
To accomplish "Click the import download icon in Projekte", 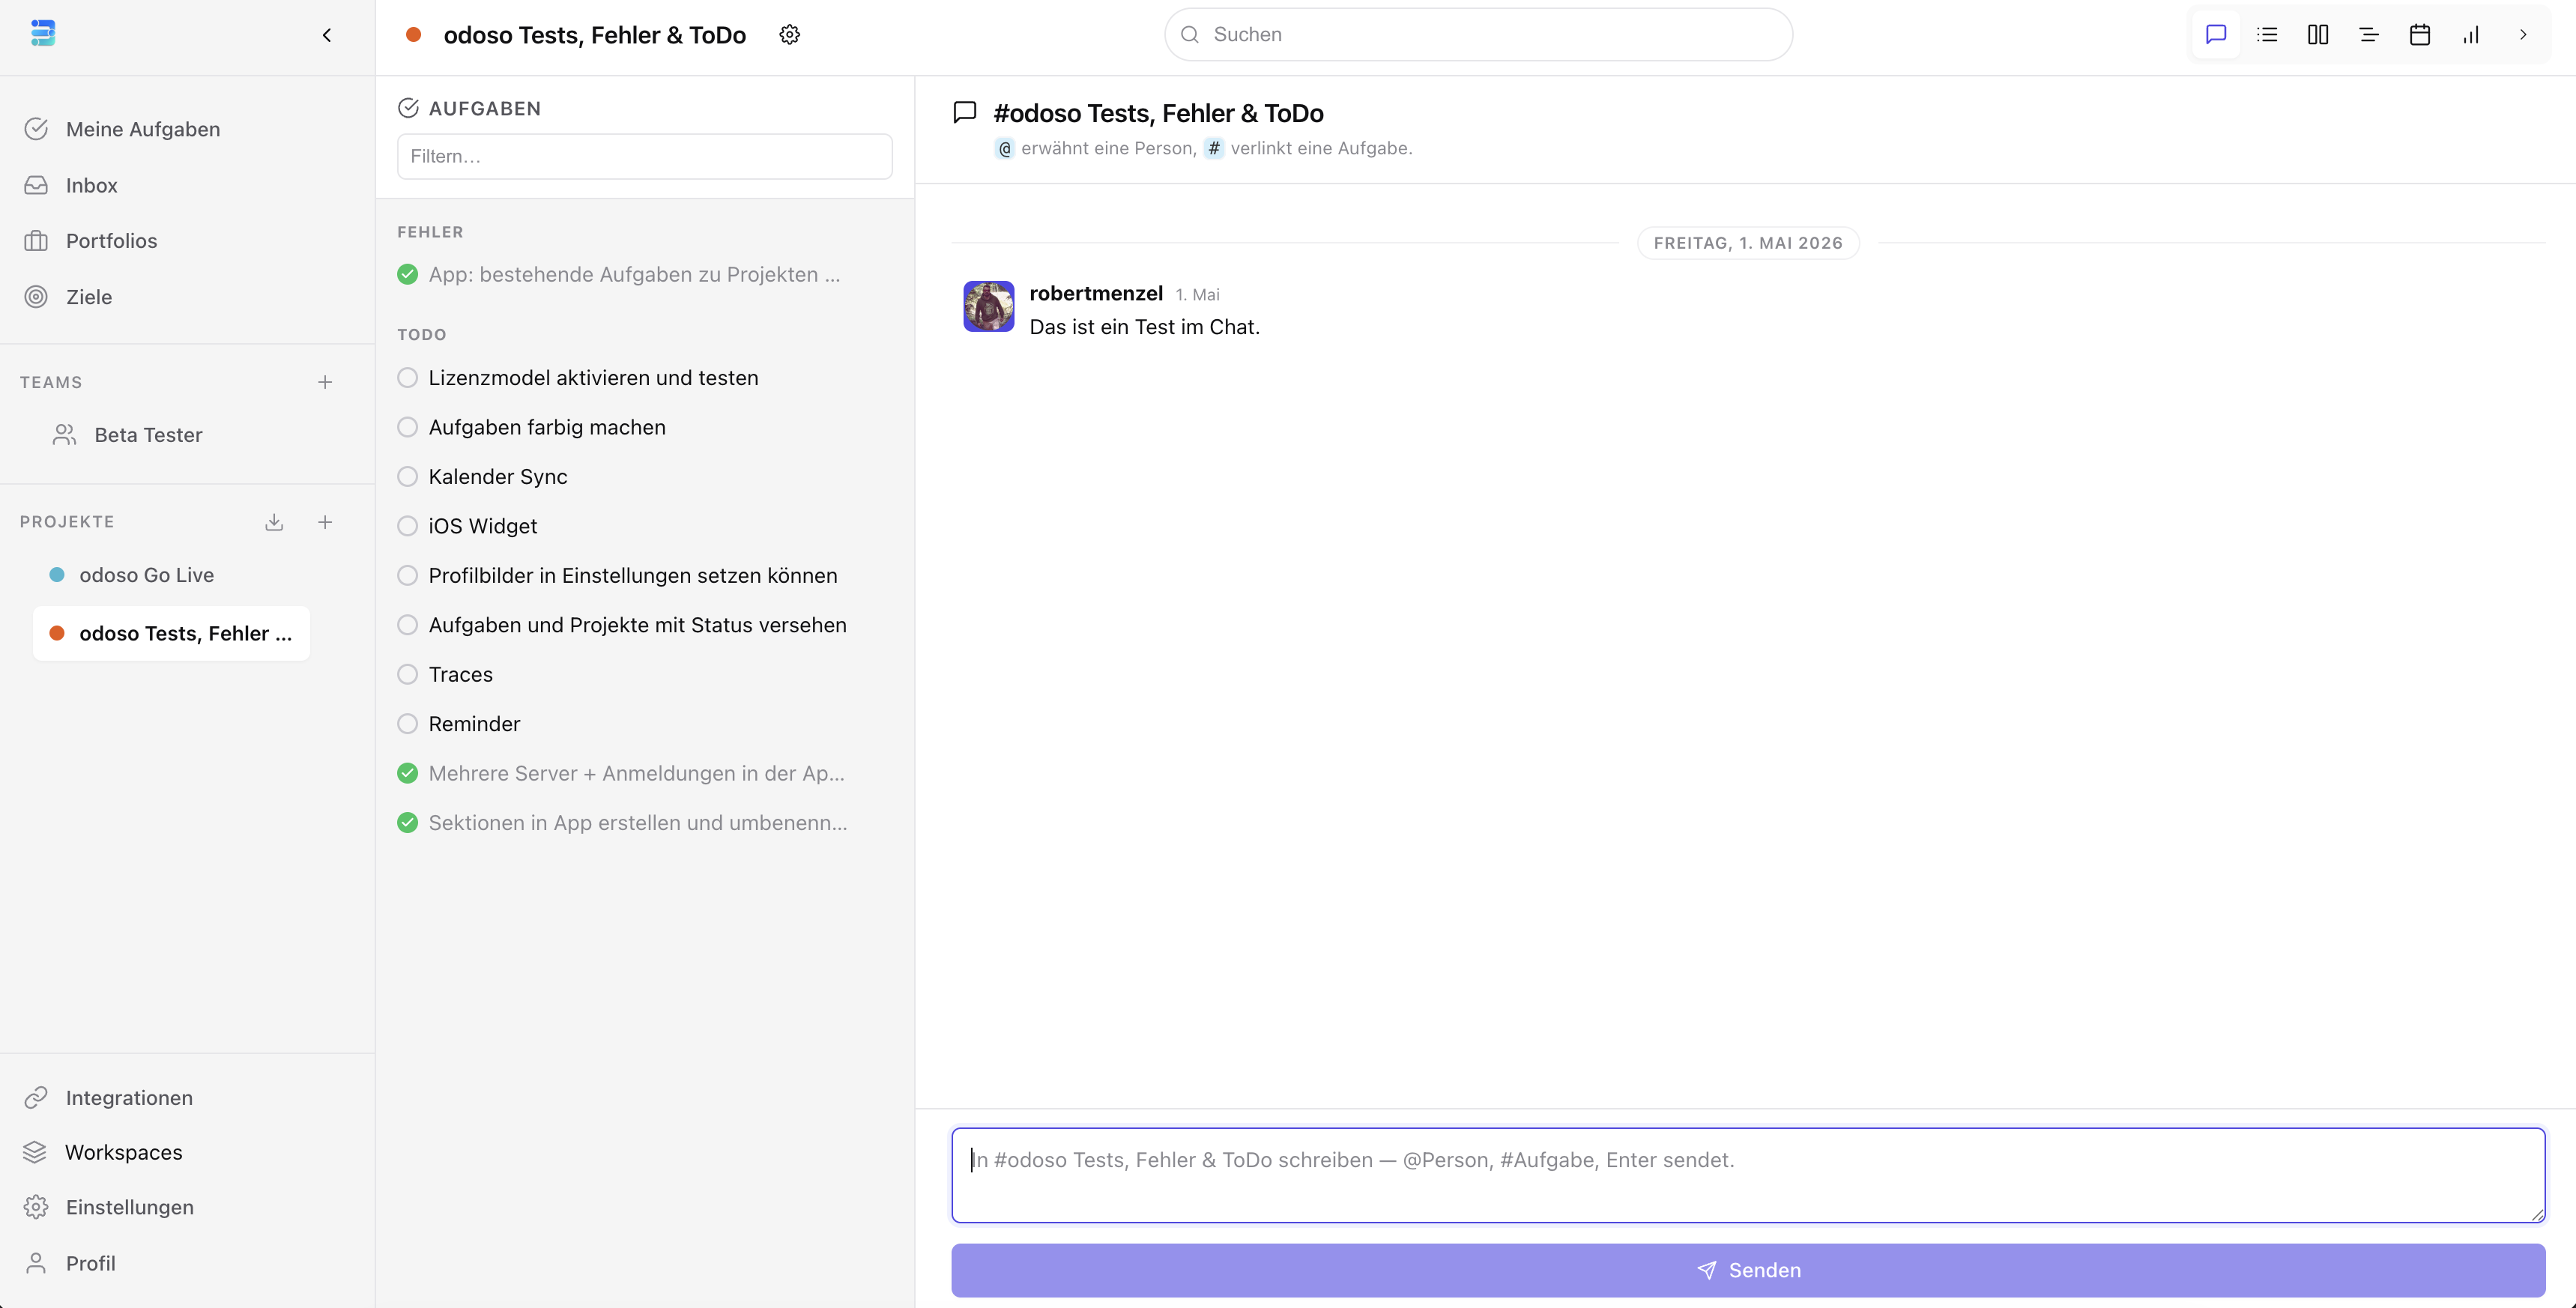I will pyautogui.click(x=274, y=522).
